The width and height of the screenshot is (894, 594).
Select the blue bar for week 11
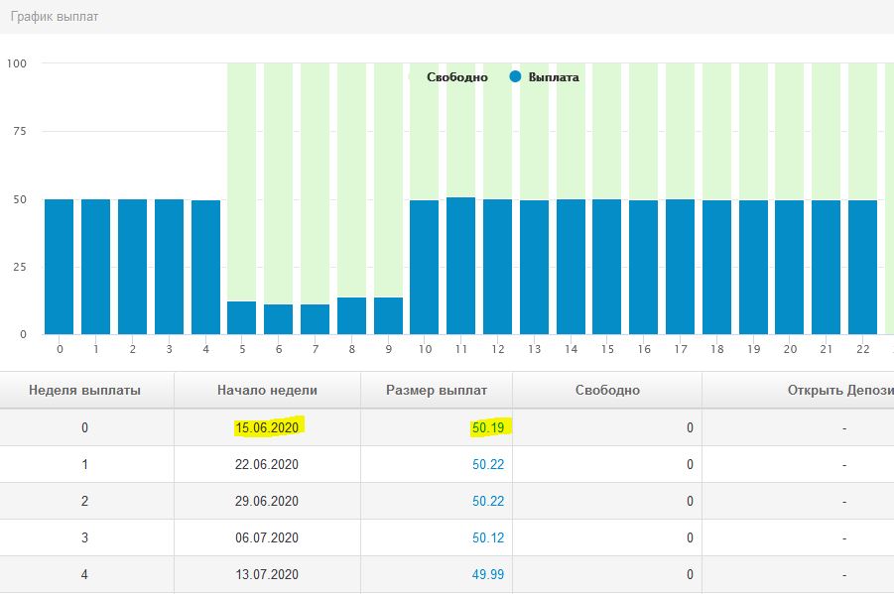461,268
